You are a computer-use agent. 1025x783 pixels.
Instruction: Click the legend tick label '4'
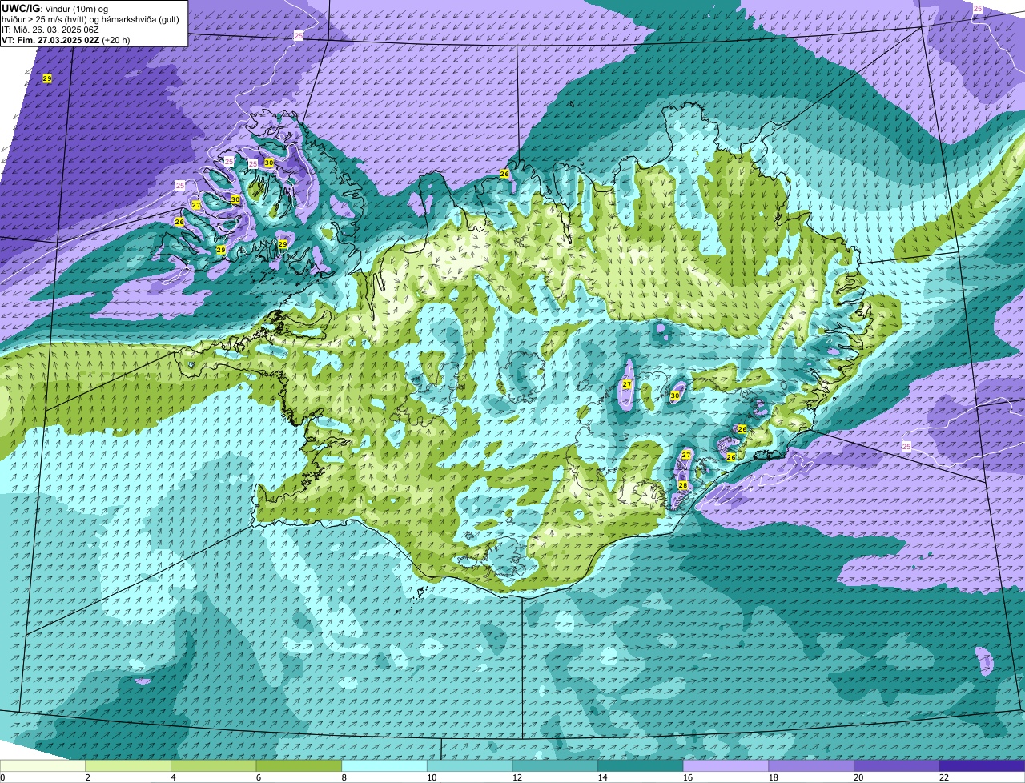(x=173, y=777)
